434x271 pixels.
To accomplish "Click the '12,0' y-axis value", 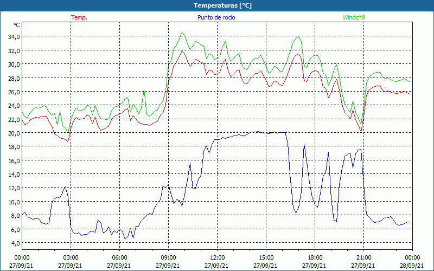I will (14, 188).
